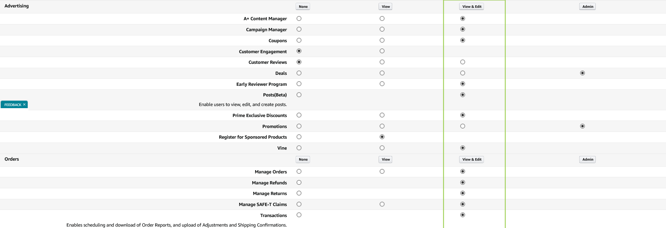This screenshot has height=228, width=666.
Task: Grant View access for Early Reviewer Program
Action: (x=382, y=84)
